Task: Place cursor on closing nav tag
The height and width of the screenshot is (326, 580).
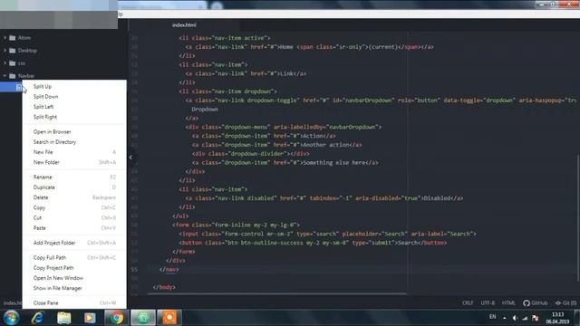Action: 169,270
